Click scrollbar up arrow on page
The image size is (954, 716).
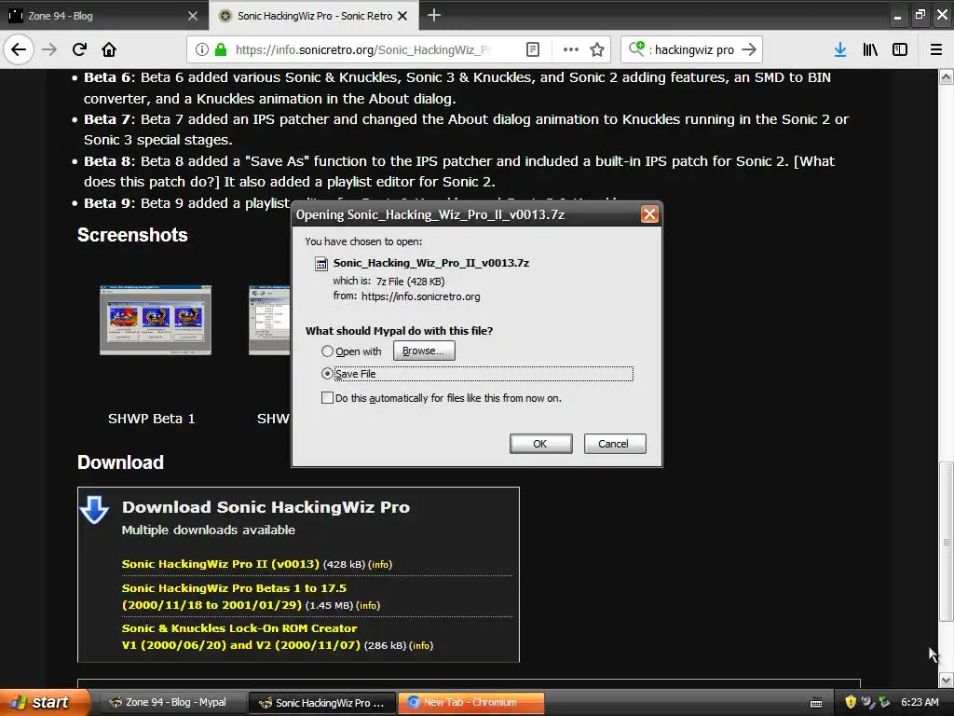point(947,76)
